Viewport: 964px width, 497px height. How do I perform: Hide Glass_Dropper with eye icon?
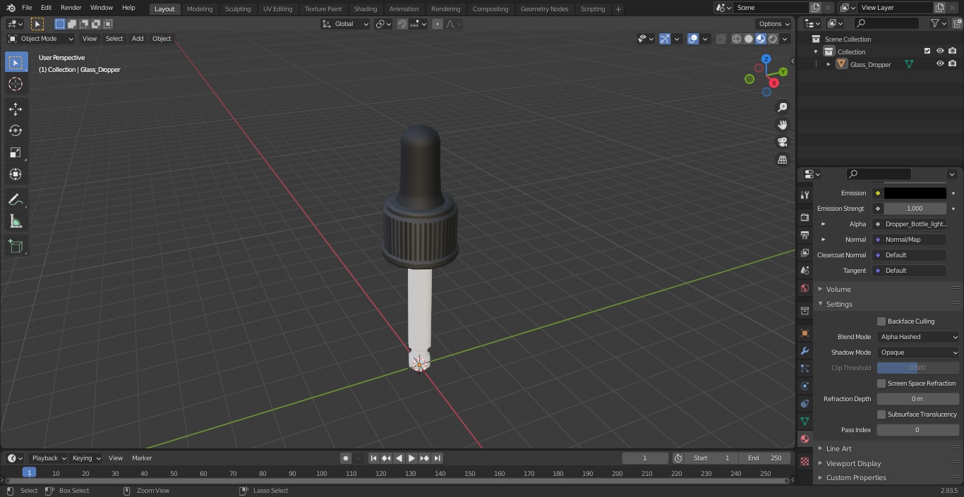940,63
